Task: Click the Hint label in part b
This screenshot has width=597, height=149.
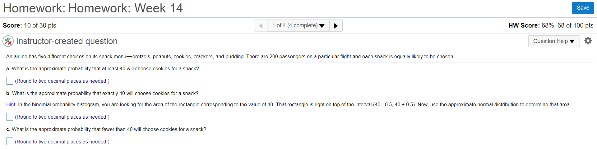Action: coord(11,105)
